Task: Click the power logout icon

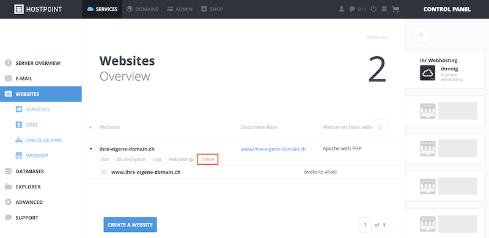Action: (x=373, y=9)
